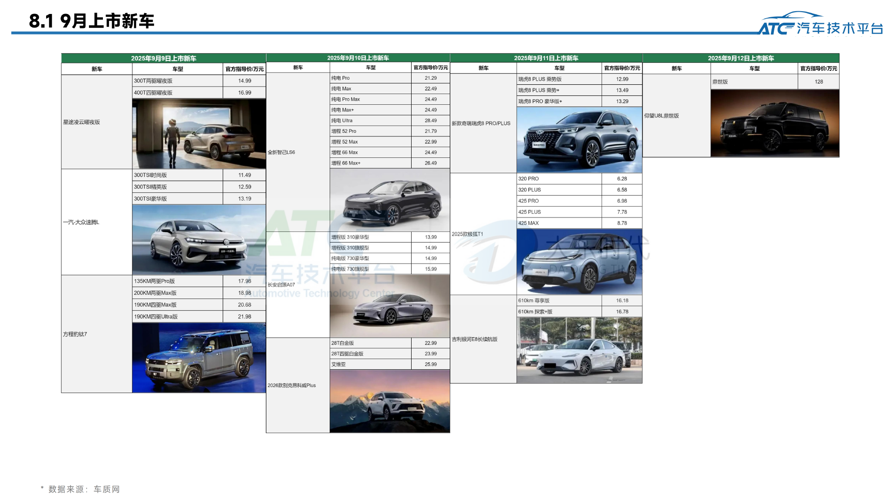Image resolution: width=894 pixels, height=503 pixels.
Task: Click the 8.1 9月上市新车 slide title
Action: [91, 21]
